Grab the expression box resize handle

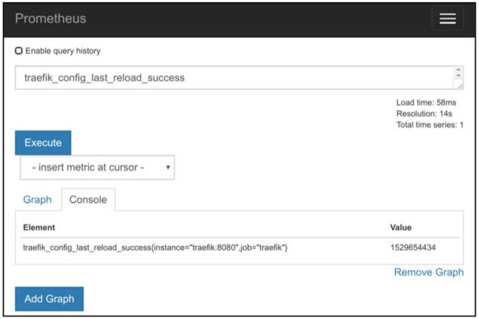tap(460, 86)
